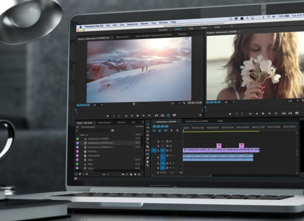Click Extract button in Program monitor
Viewport: 304px width, 221px height.
(290, 113)
